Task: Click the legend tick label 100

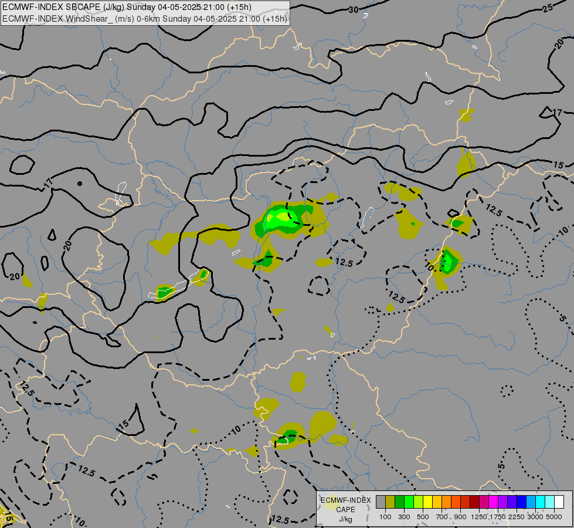Action: pyautogui.click(x=385, y=517)
